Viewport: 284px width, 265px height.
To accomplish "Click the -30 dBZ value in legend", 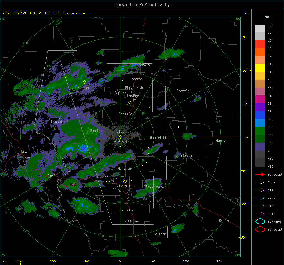I will tap(271, 166).
